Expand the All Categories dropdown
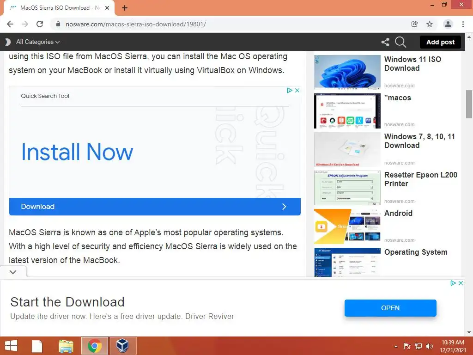 click(x=38, y=42)
